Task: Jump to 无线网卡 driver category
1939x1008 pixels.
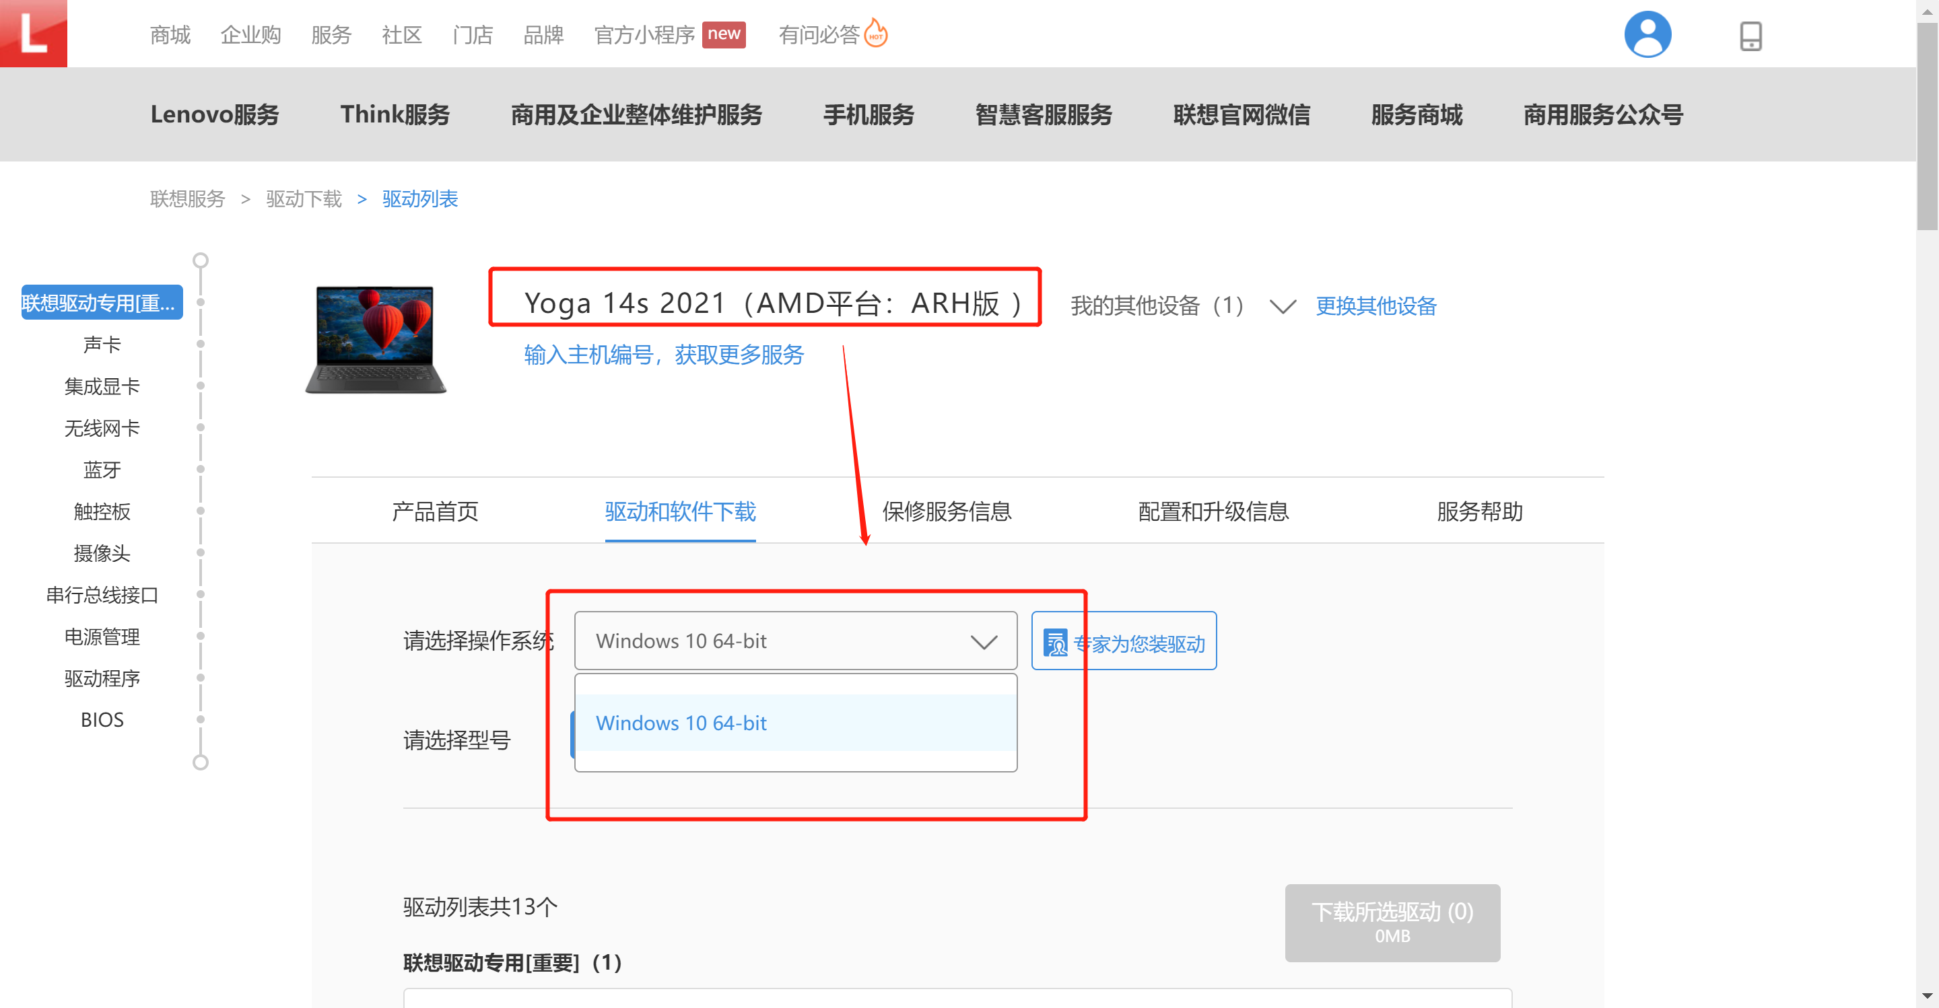Action: [102, 428]
